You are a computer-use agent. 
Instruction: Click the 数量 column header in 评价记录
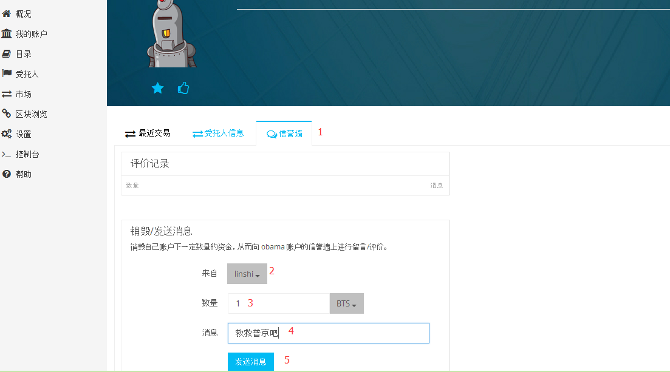[x=132, y=185]
